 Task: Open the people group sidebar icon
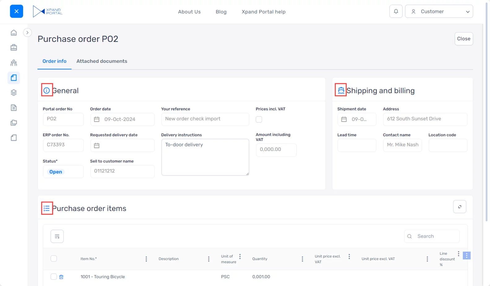tap(14, 63)
